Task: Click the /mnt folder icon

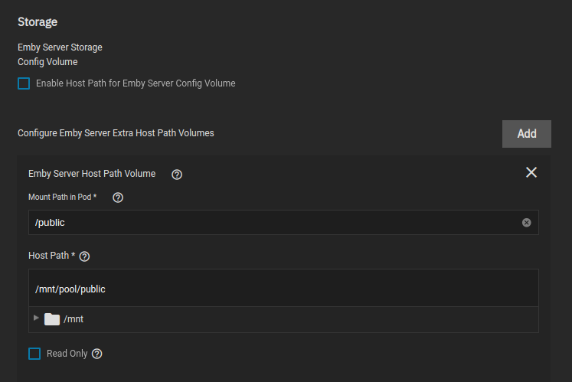Action: (x=52, y=319)
